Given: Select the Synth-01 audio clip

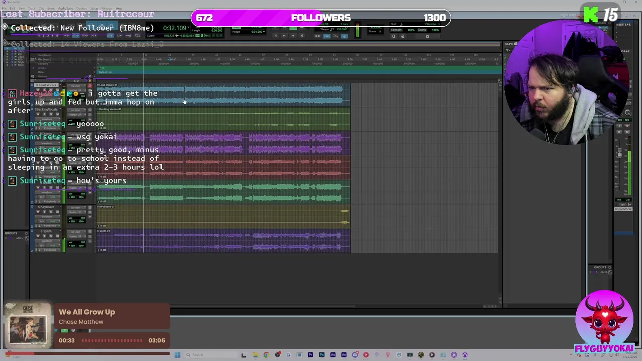Looking at the screenshot, I should tap(223, 241).
